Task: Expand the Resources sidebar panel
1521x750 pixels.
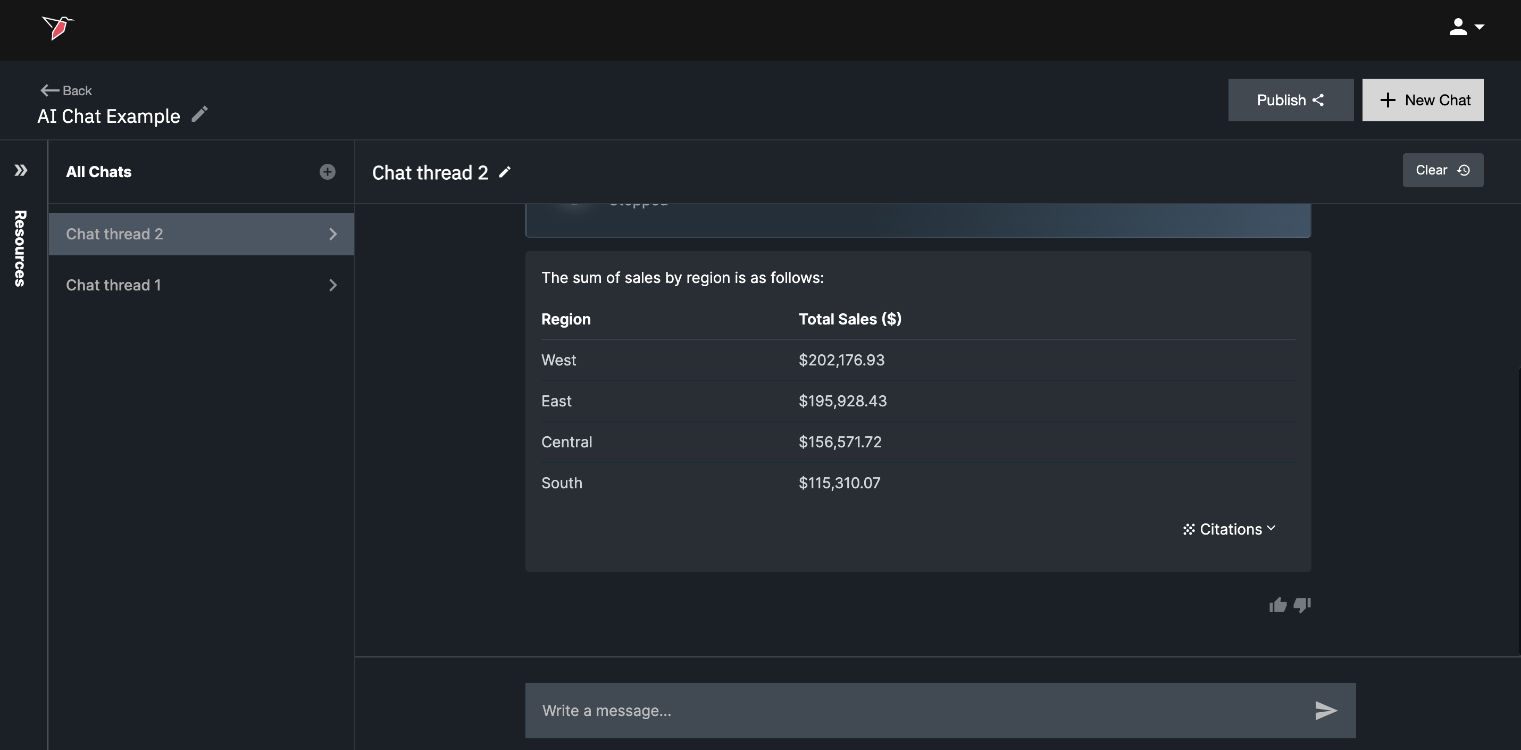Action: click(21, 171)
